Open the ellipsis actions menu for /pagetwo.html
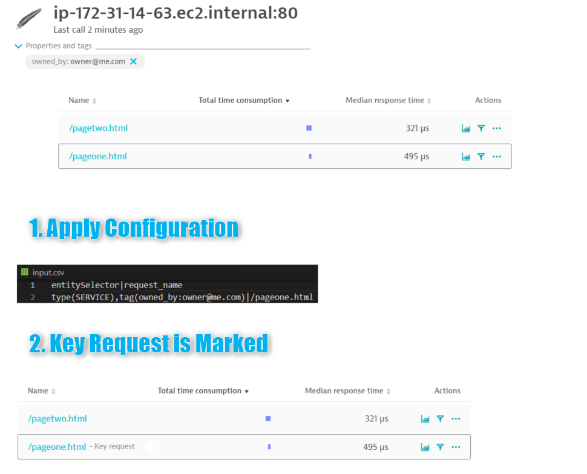 (496, 128)
